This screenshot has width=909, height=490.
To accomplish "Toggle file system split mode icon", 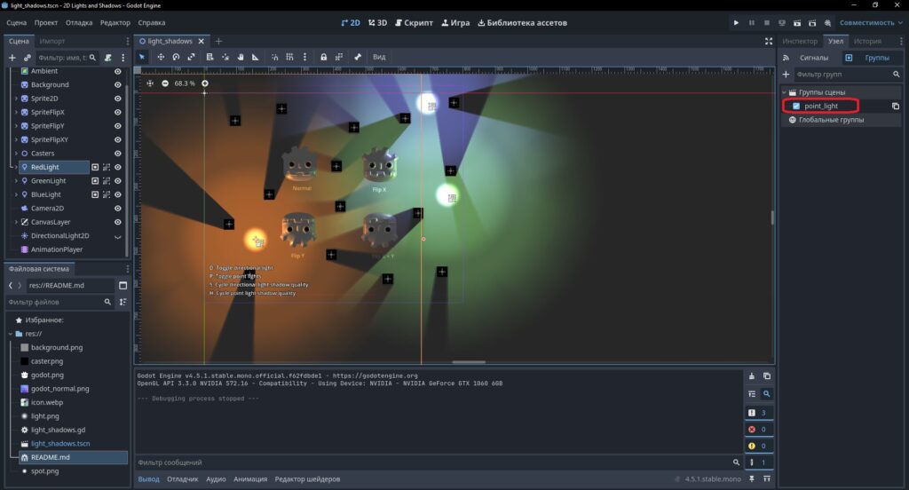I will click(123, 285).
